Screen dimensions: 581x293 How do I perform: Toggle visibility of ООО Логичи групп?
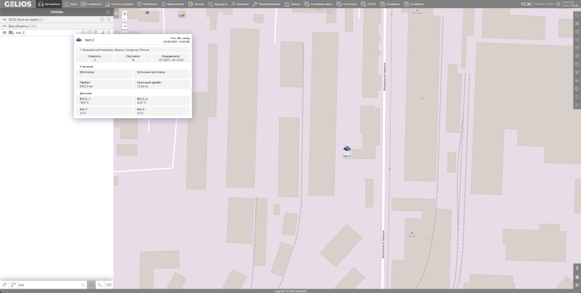(x=4, y=20)
